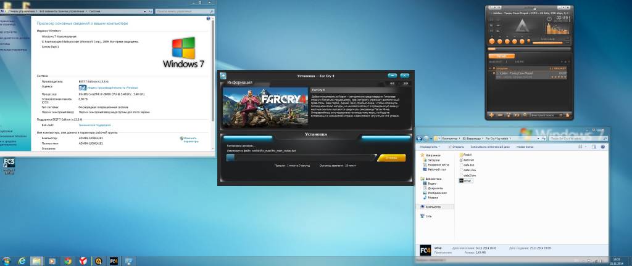Select the data1.bin file
This screenshot has height=266, width=632.
(467, 171)
